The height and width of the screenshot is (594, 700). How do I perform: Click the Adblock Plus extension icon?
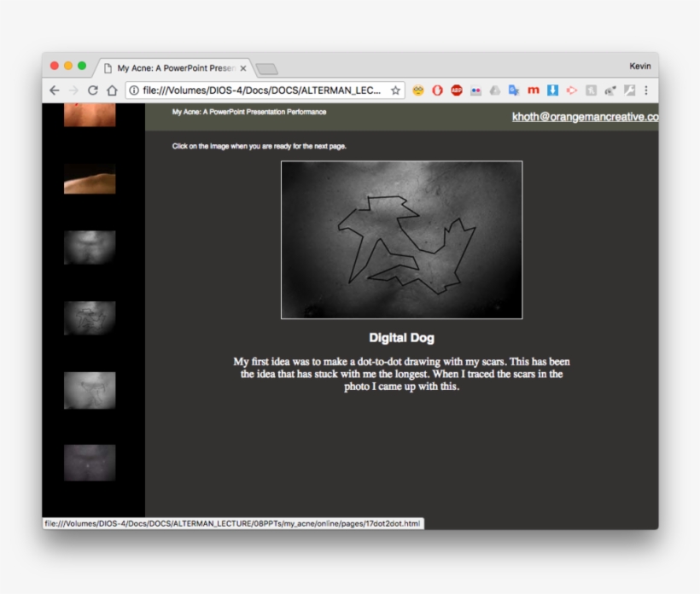tap(457, 90)
